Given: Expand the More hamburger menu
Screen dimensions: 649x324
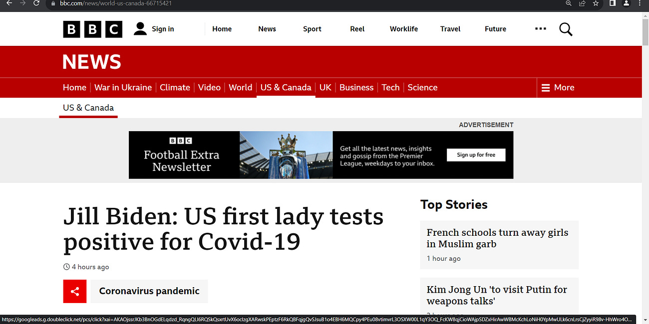Looking at the screenshot, I should [558, 87].
